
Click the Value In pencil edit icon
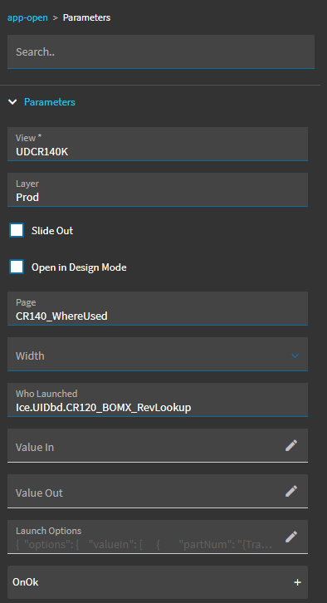[x=291, y=445]
